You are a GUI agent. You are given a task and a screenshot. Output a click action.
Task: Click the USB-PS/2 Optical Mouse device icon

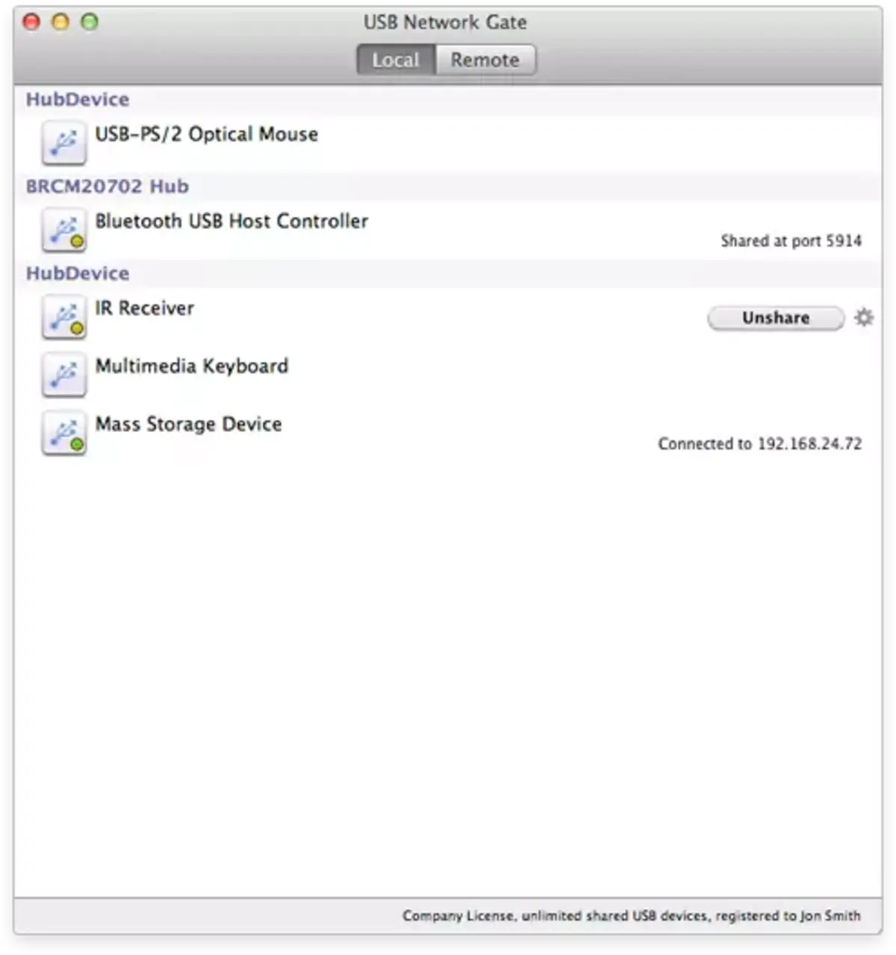click(x=63, y=142)
